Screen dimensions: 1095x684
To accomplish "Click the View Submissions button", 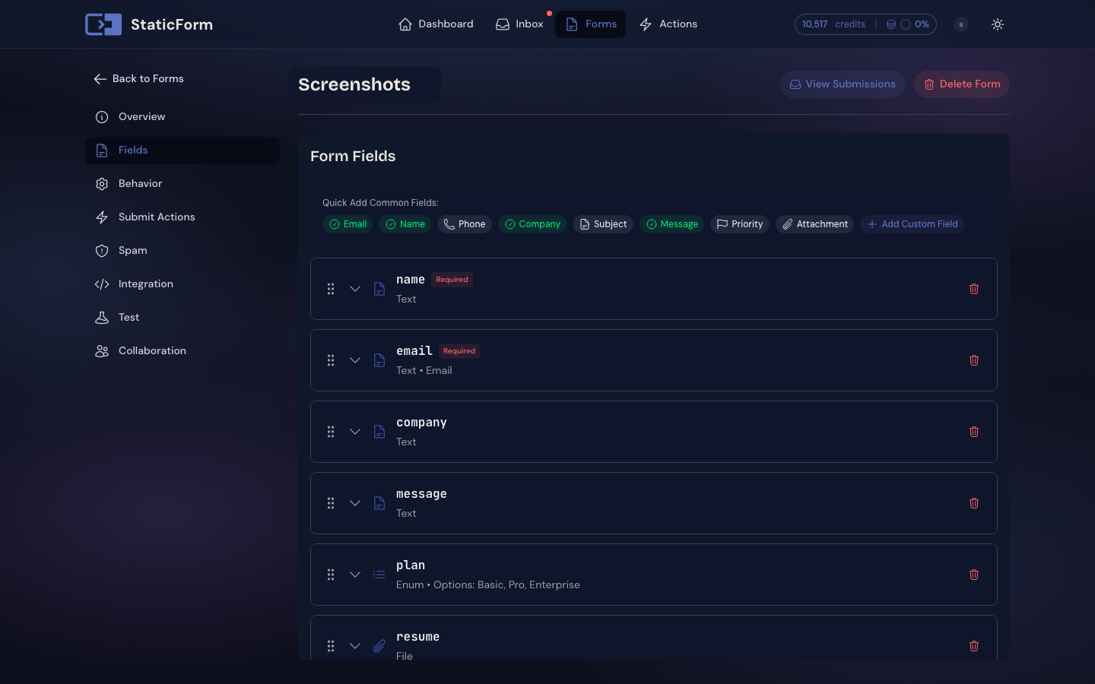I will tap(843, 84).
